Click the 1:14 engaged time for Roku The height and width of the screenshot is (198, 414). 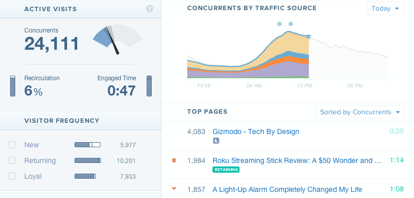(397, 160)
